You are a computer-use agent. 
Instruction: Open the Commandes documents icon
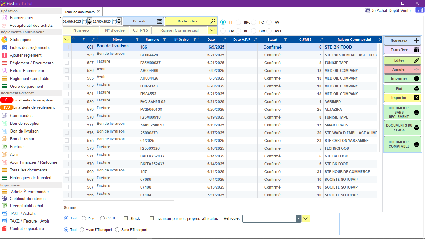pos(4,115)
